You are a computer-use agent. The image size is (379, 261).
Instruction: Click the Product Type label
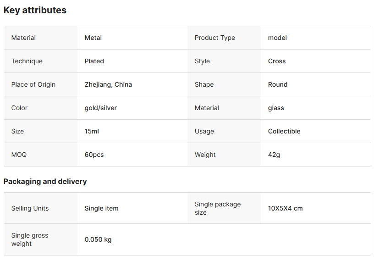click(214, 38)
